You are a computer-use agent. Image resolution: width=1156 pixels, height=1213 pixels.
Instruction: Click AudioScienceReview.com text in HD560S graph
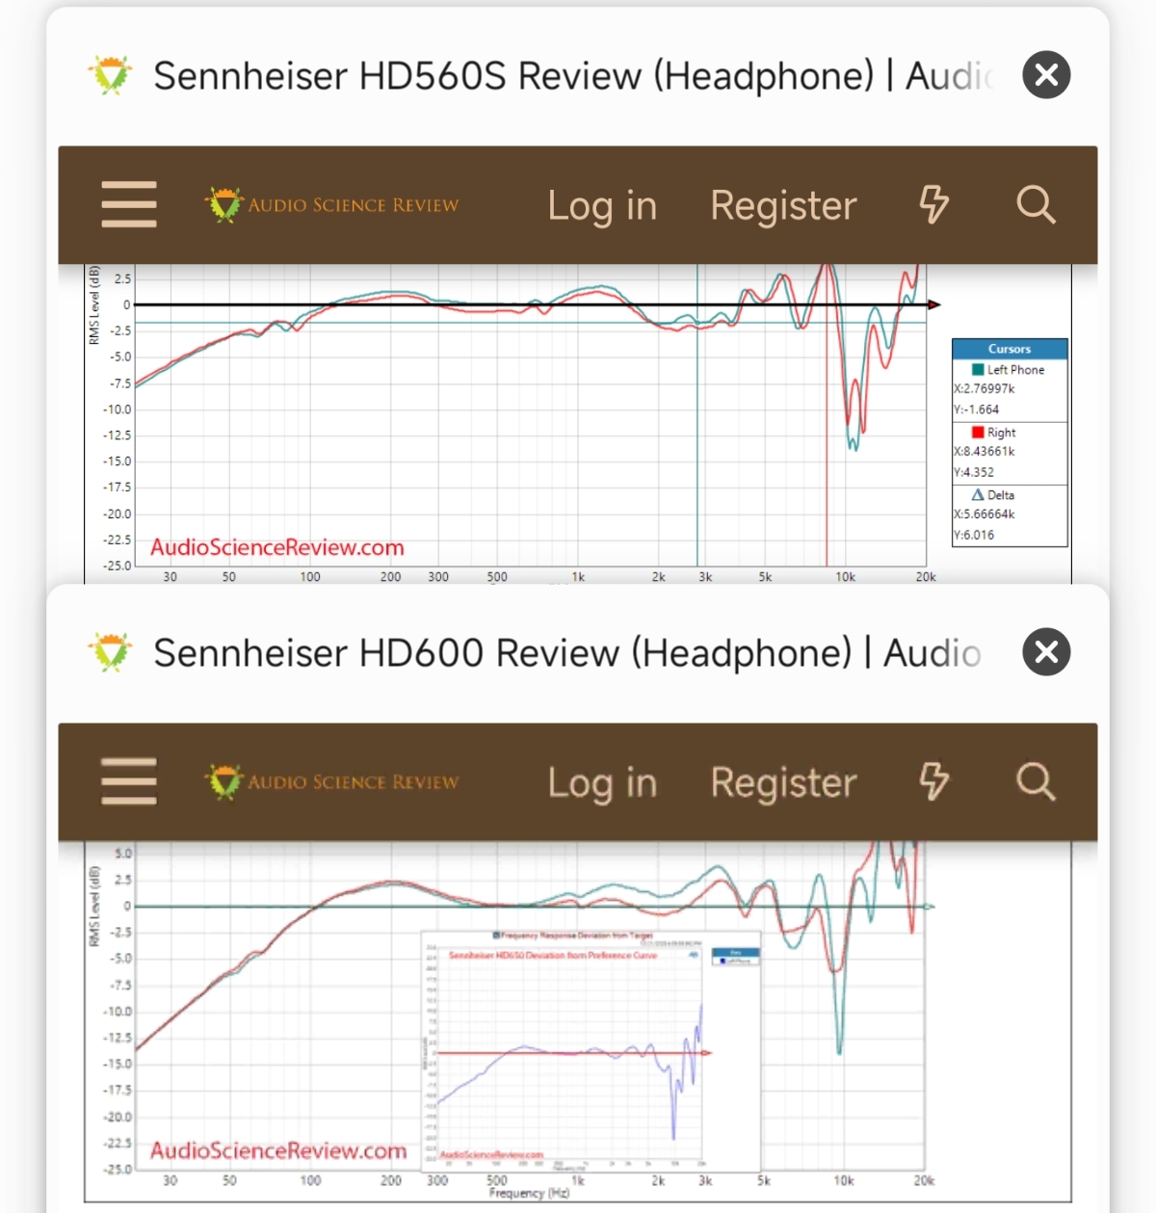coord(277,547)
